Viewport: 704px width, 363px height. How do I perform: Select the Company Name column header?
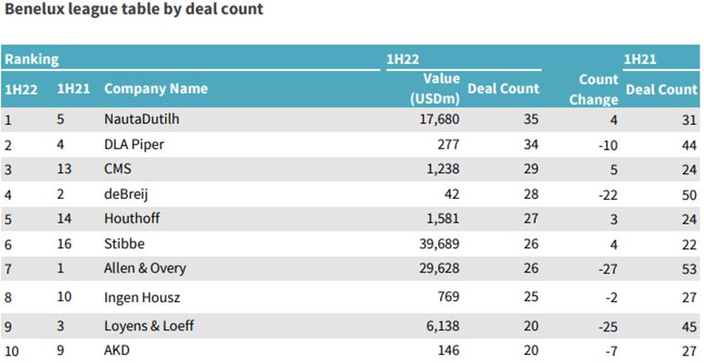pos(156,88)
